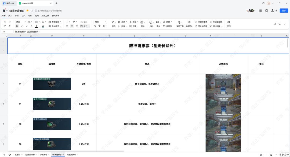
Task: Open the collaborators icon showing 12
Action: point(274,10)
